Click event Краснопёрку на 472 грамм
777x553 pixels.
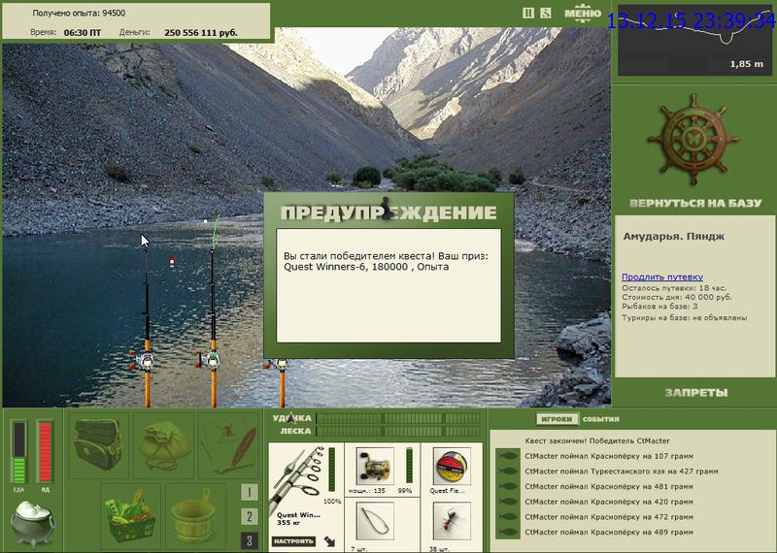coord(609,517)
